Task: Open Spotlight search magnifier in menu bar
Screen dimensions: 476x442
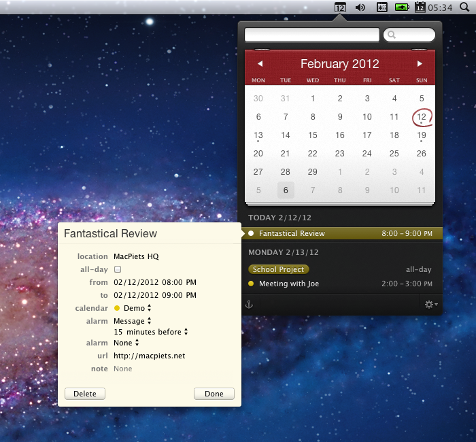Action: pyautogui.click(x=464, y=7)
